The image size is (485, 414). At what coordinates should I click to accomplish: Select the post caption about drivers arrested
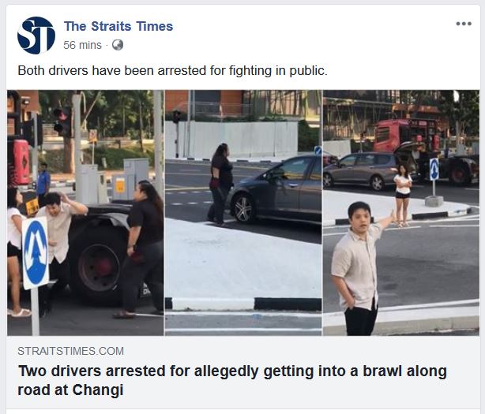click(173, 71)
